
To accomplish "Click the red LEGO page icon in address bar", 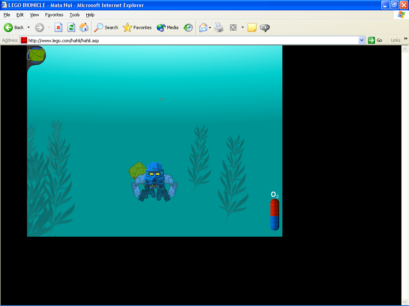I will tap(24, 40).
